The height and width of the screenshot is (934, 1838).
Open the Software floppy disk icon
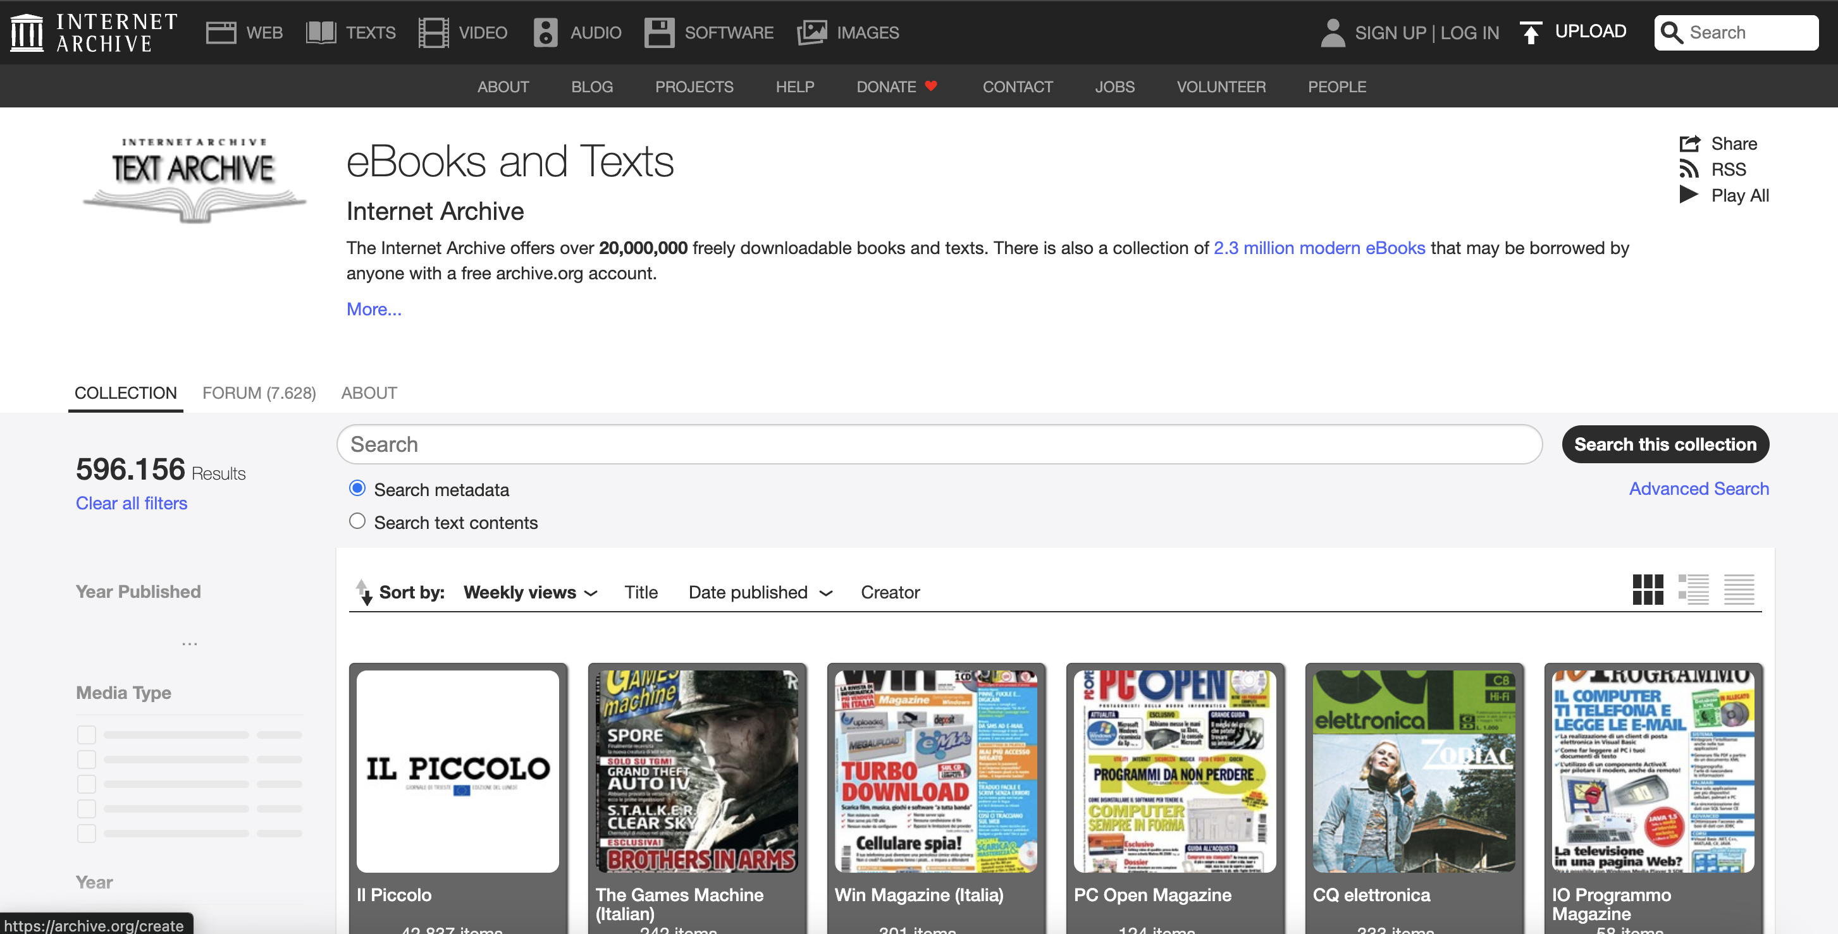(x=658, y=33)
